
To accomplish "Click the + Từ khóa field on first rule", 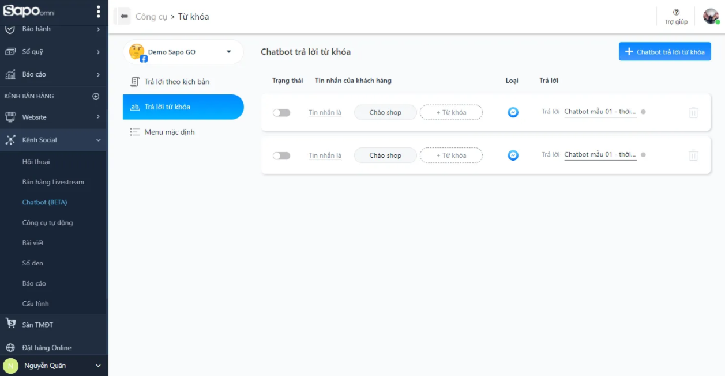I will pyautogui.click(x=451, y=112).
